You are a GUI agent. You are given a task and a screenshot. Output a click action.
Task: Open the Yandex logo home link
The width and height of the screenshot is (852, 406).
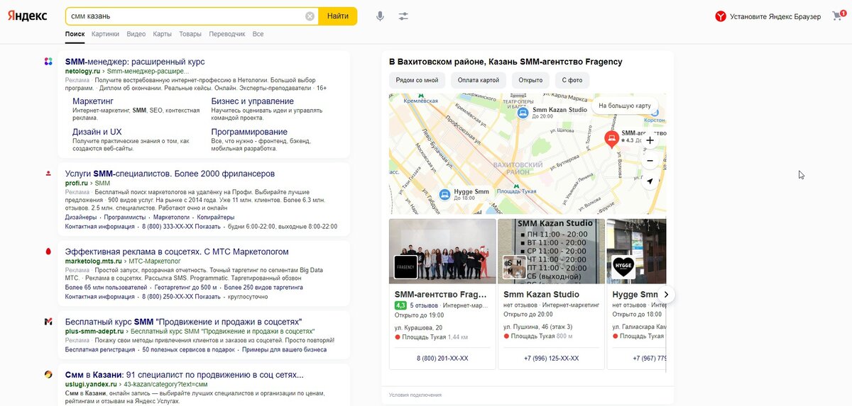pos(28,16)
